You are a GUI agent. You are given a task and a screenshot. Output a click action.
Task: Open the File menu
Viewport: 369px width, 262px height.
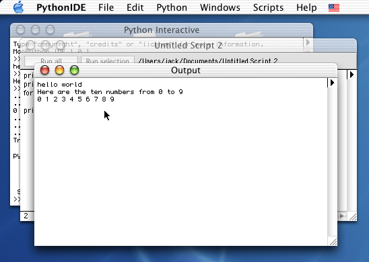coord(106,7)
